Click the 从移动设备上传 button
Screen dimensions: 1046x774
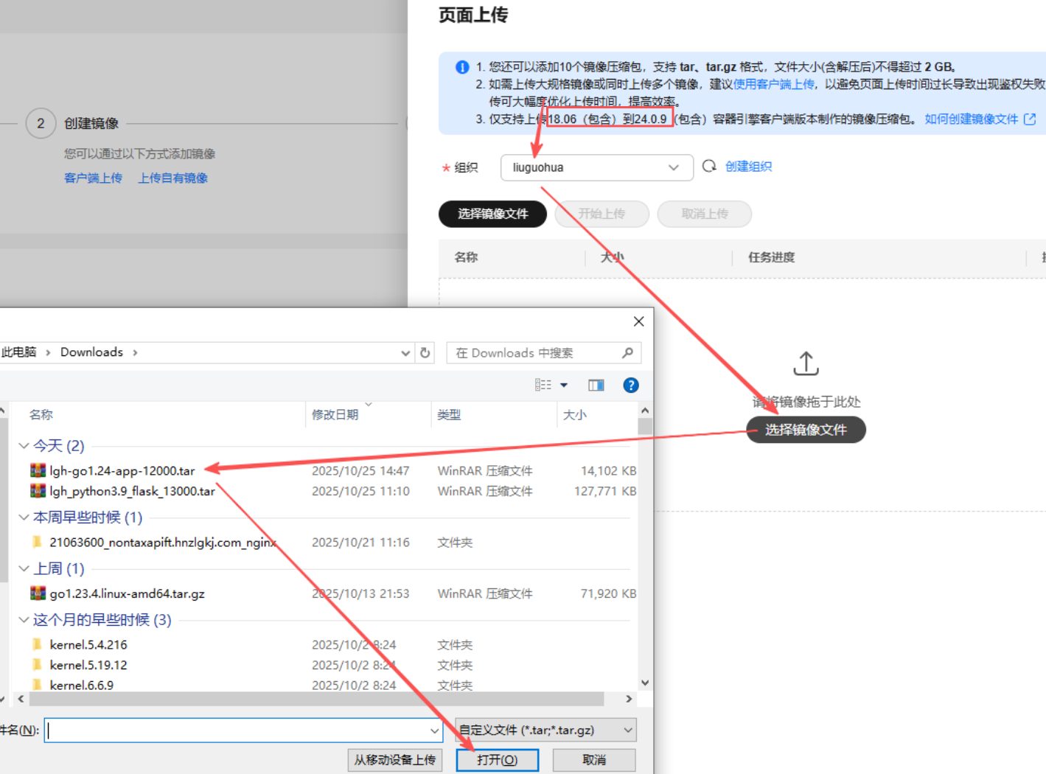click(394, 760)
